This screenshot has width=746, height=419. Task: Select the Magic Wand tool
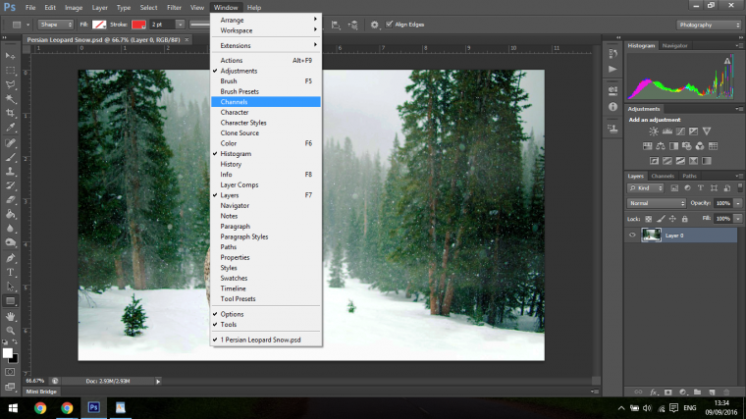[10, 99]
